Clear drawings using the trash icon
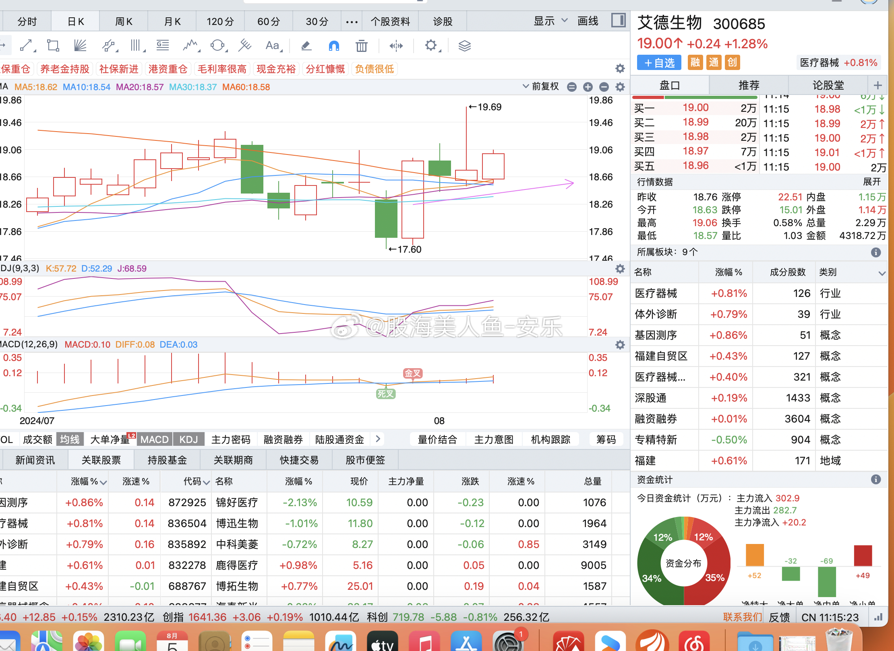Viewport: 894px width, 651px height. (x=361, y=45)
